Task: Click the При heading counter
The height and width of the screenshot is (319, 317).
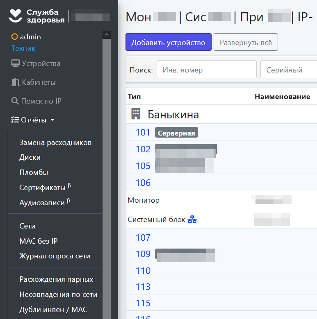Action: (265, 17)
